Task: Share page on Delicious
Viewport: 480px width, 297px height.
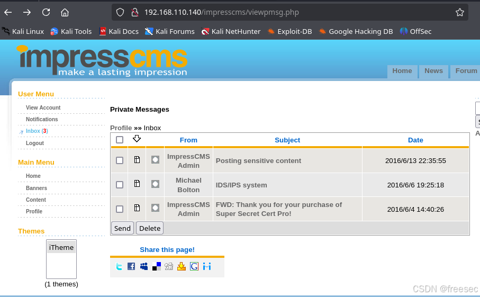Action: pyautogui.click(x=157, y=266)
